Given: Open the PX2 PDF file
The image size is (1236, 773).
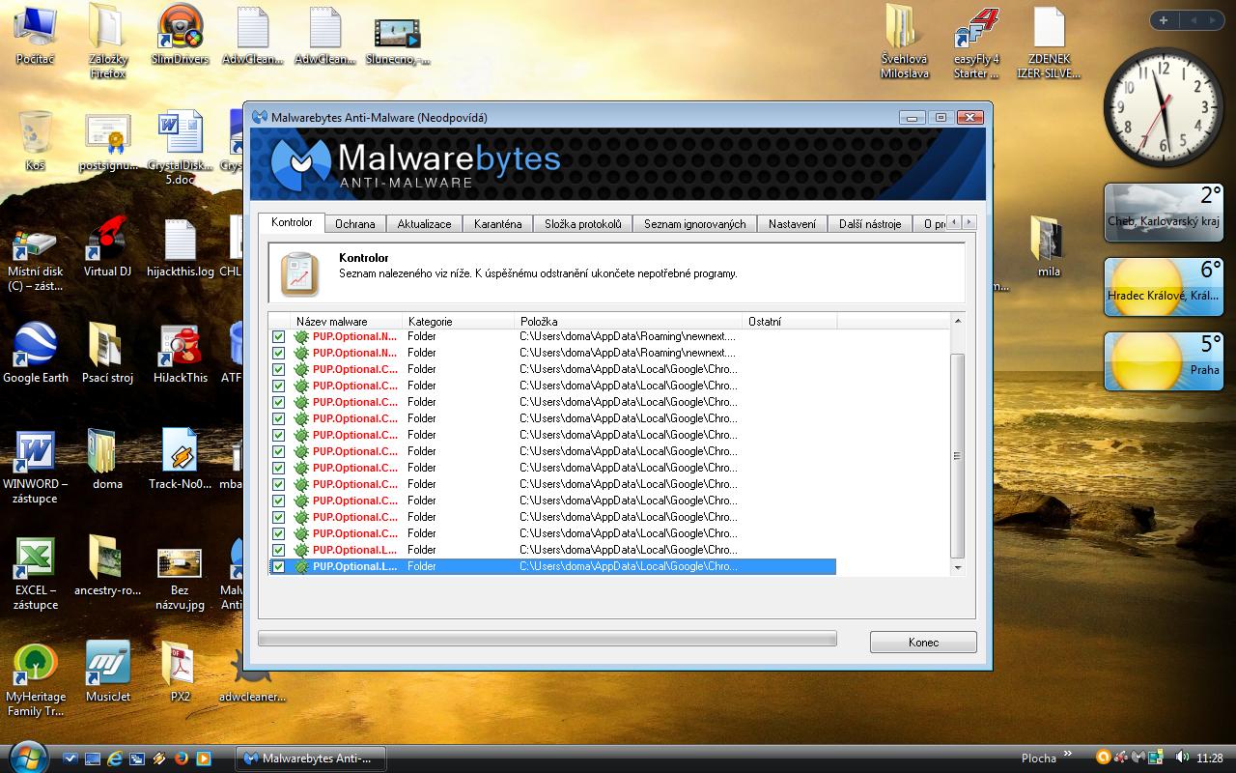Looking at the screenshot, I should pos(180,673).
